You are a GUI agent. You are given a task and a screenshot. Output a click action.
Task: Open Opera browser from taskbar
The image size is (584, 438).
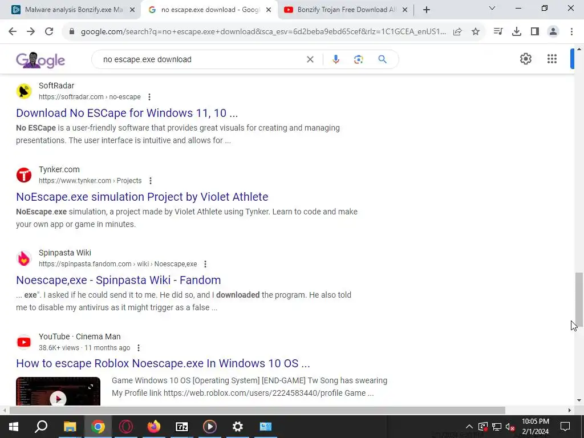click(126, 427)
